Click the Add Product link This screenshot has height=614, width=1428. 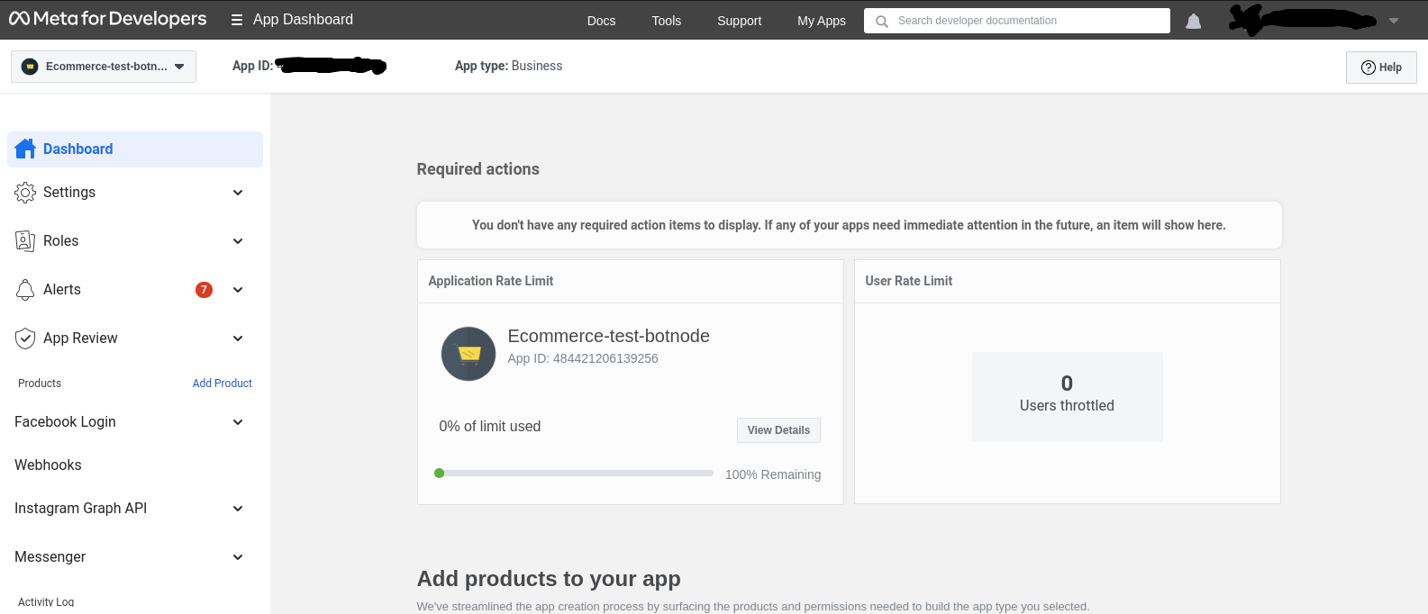coord(223,383)
